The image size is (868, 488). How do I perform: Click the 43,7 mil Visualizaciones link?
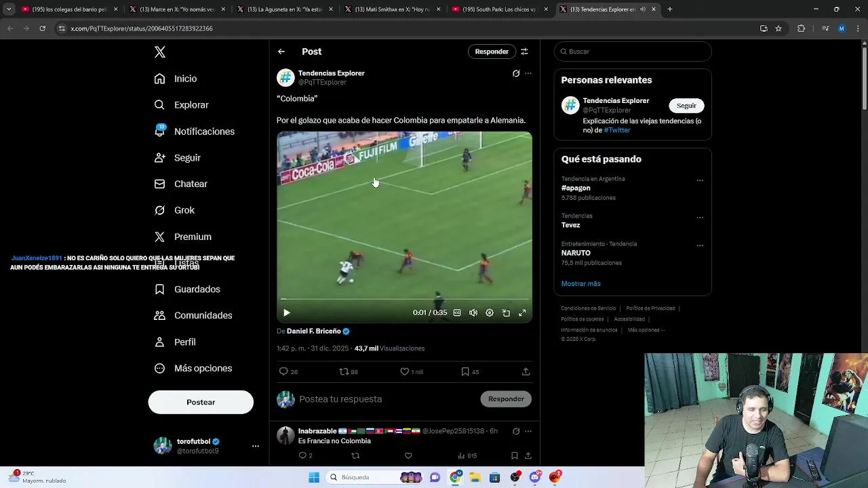pyautogui.click(x=389, y=348)
